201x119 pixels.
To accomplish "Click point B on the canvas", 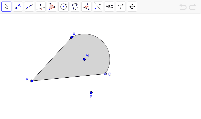I will point(72,37).
